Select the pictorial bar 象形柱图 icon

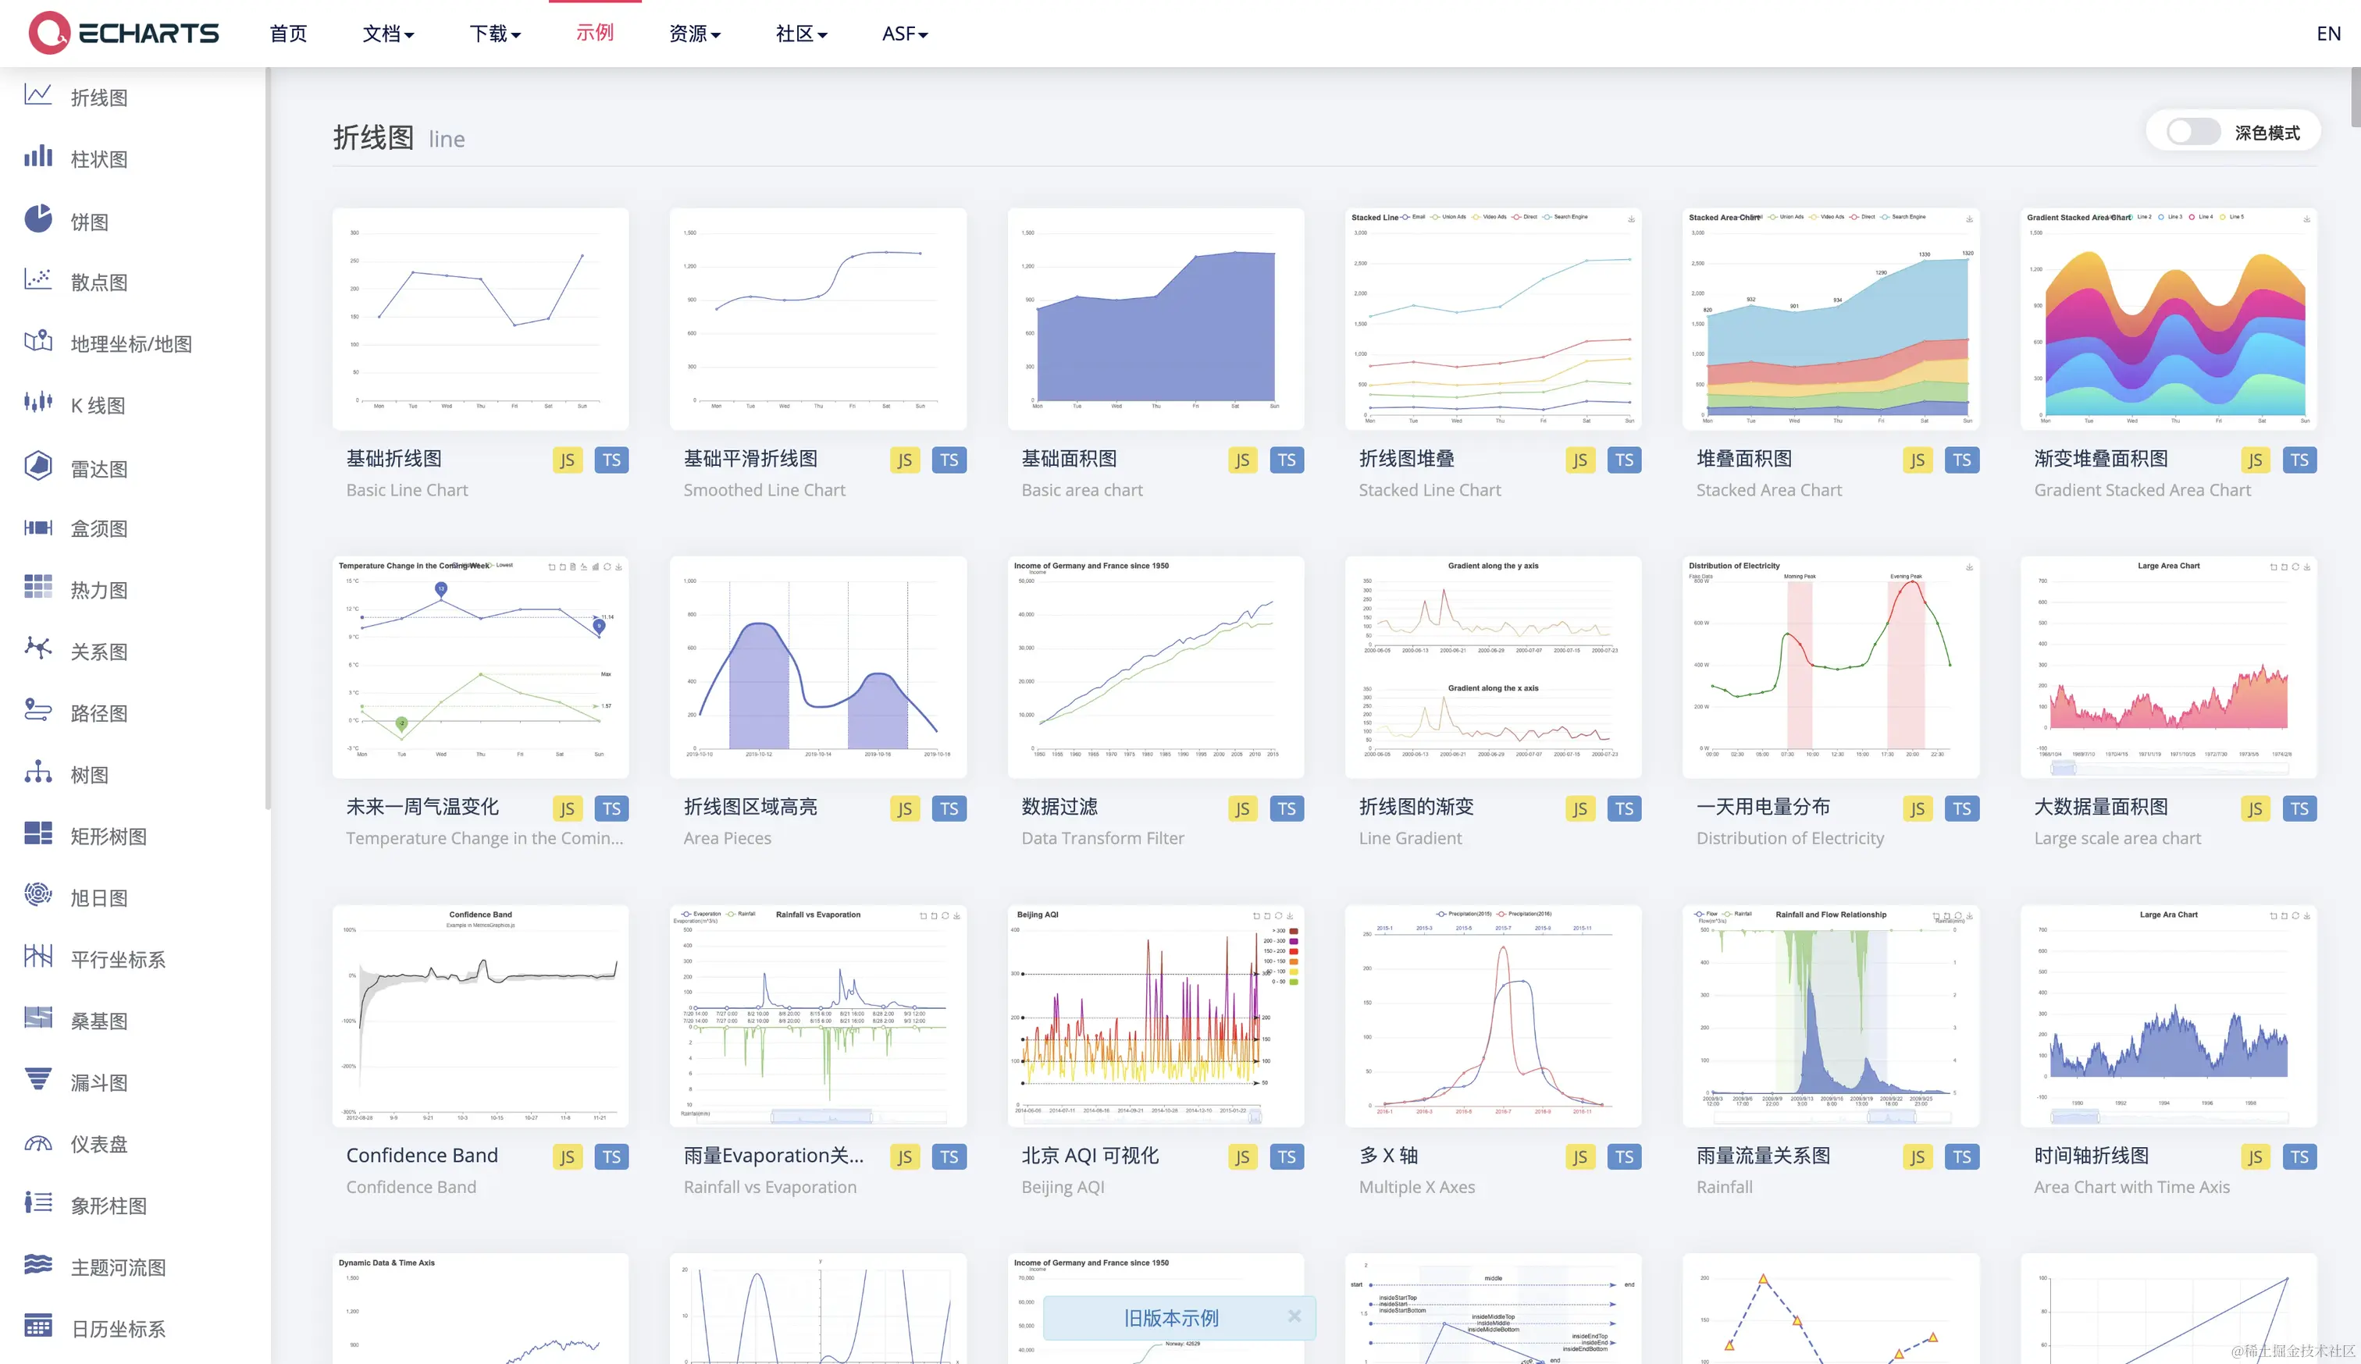[37, 1202]
